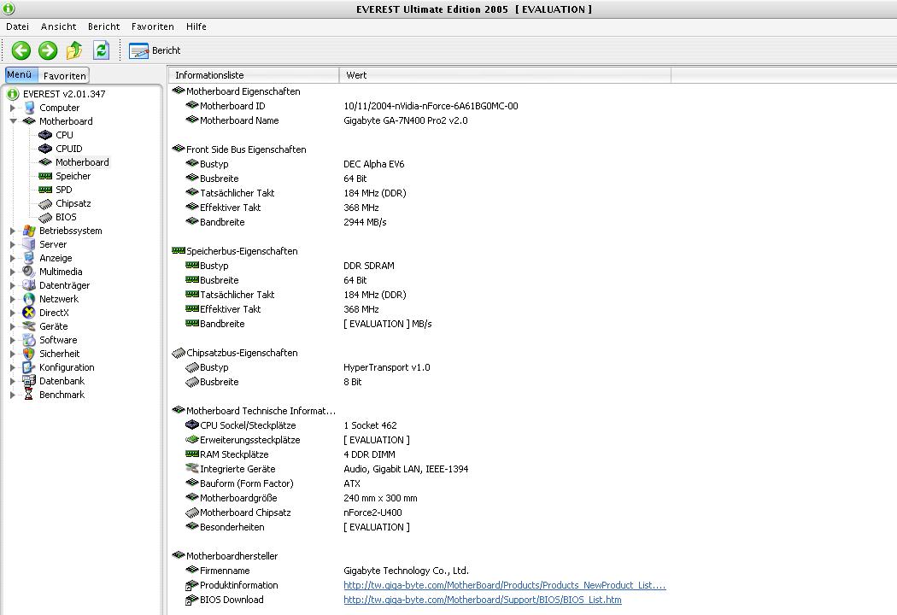Select the Chipsatz chip icon in tree

tap(45, 203)
